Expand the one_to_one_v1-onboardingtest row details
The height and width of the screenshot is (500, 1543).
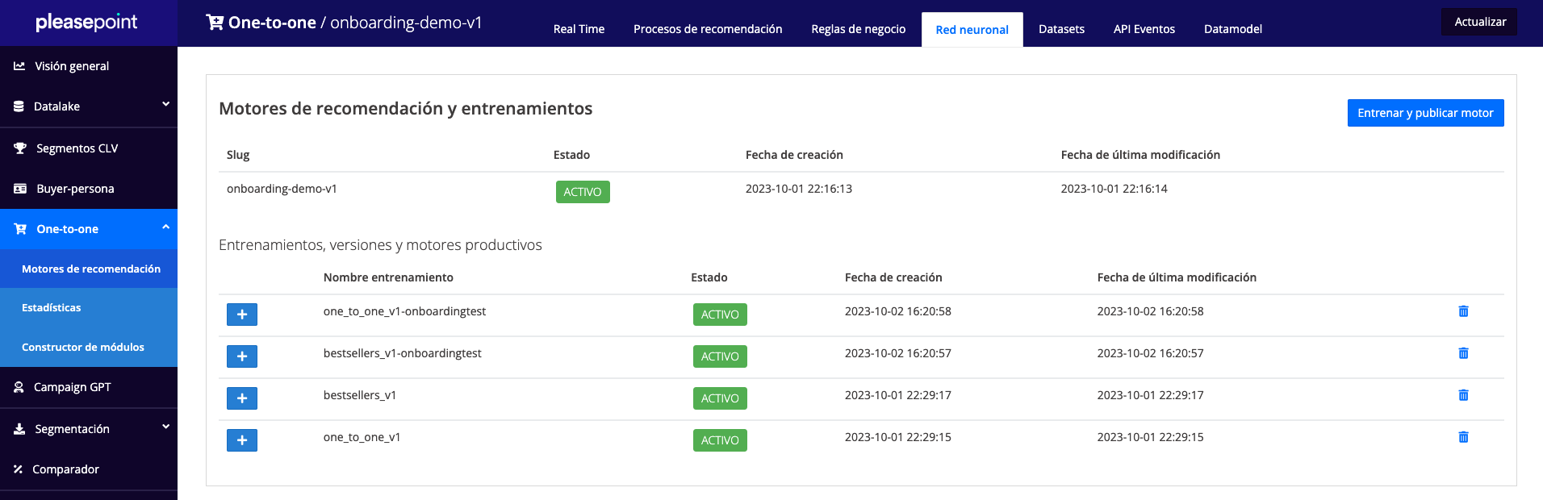coord(242,315)
